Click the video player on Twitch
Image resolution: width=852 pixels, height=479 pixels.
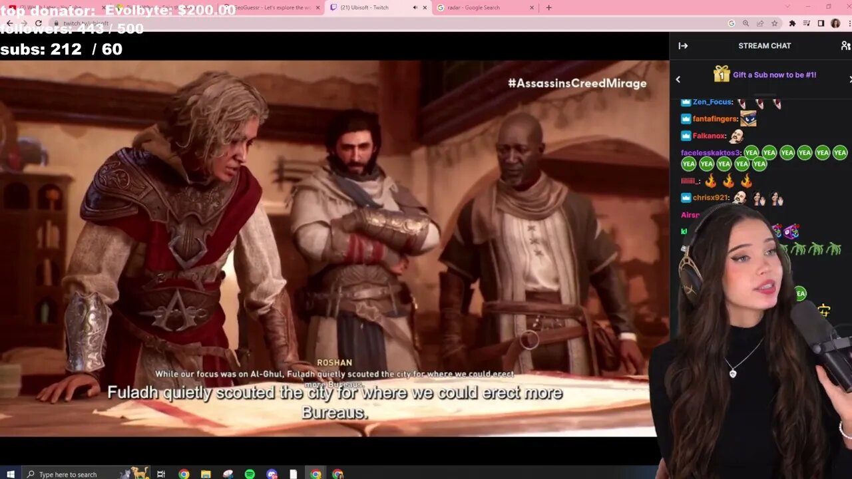[x=334, y=247]
